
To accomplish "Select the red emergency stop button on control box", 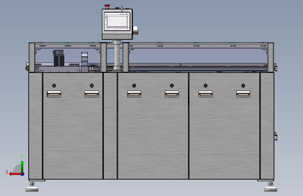I will click(107, 6).
